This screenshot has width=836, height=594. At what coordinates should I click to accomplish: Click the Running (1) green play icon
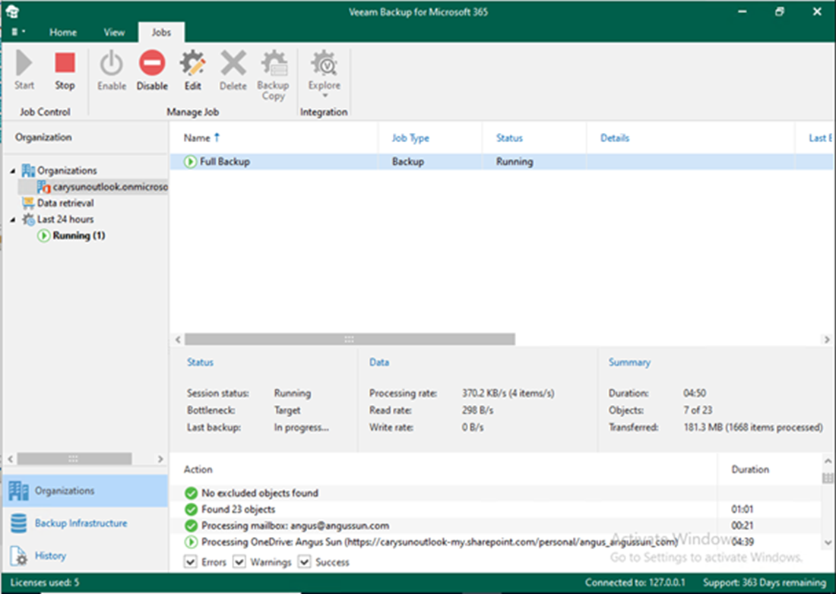(x=44, y=235)
